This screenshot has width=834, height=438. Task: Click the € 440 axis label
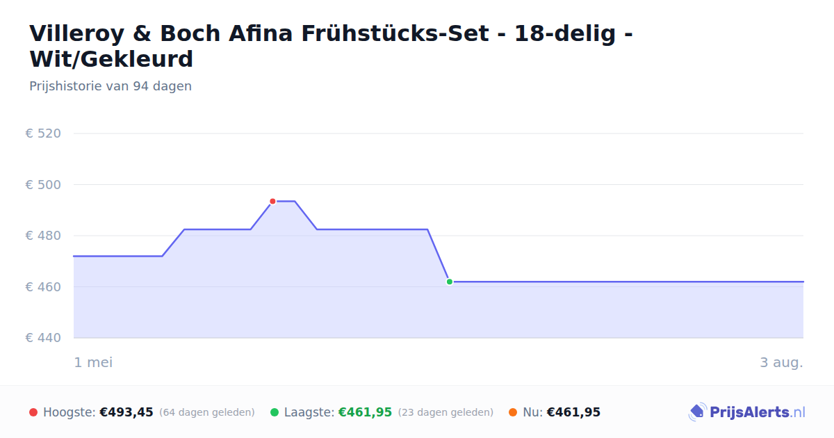tap(43, 338)
